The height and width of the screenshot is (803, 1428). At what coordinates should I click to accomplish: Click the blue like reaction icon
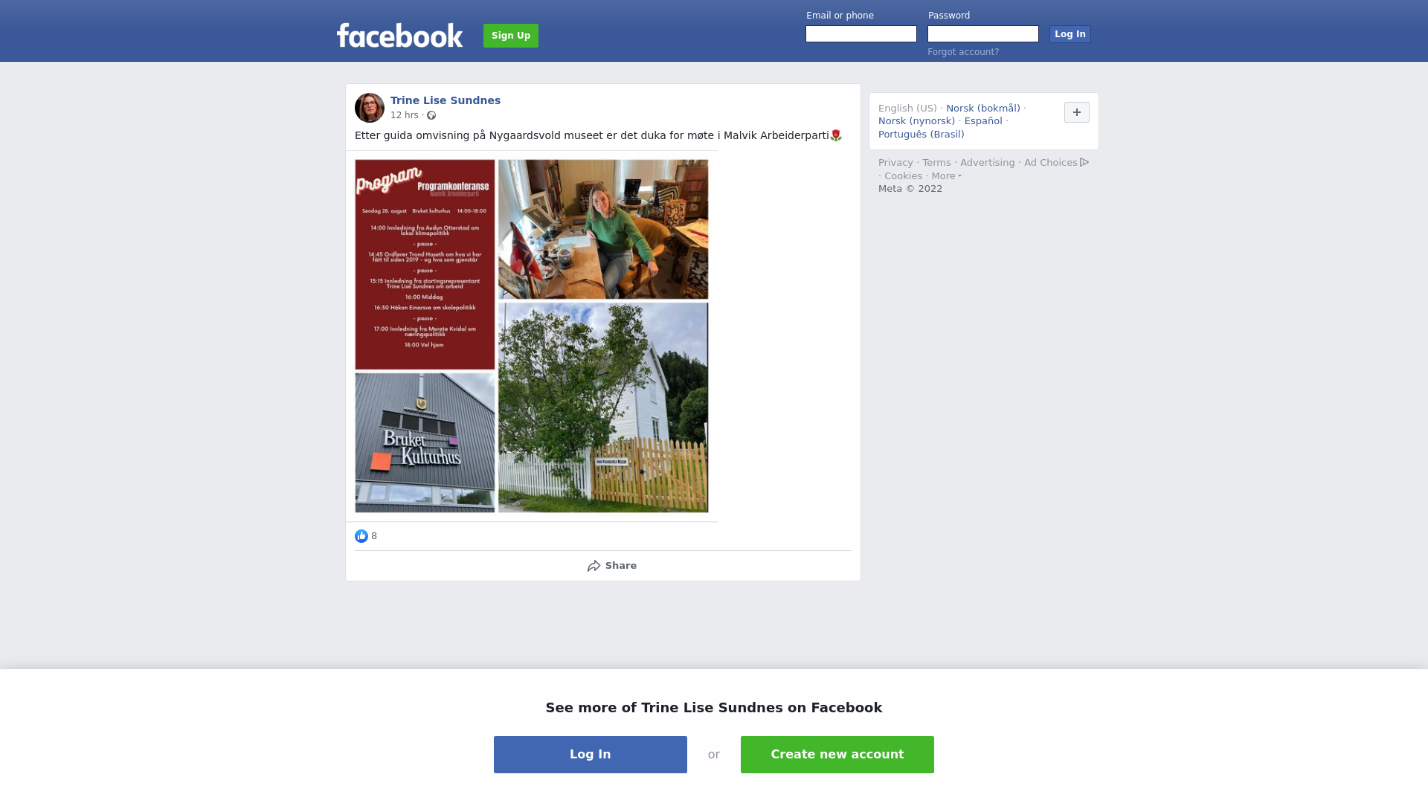[x=361, y=536]
